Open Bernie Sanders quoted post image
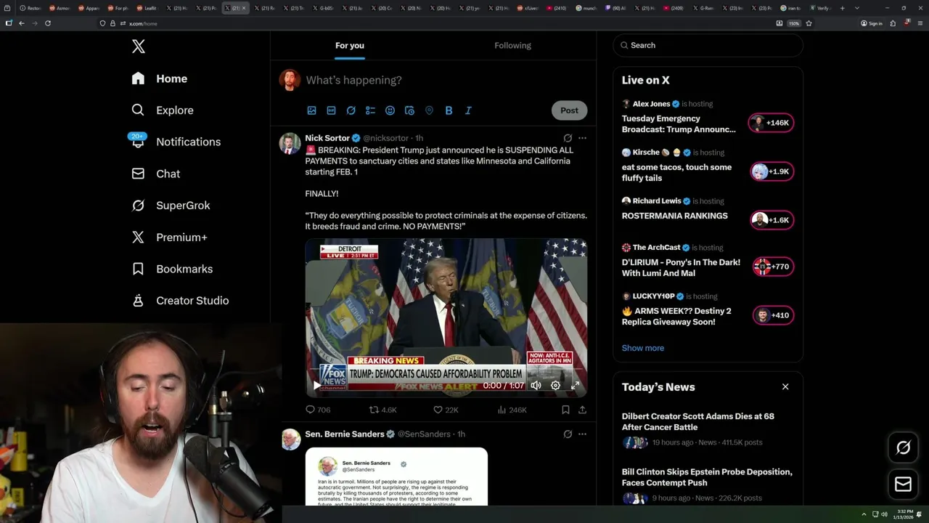 coord(396,477)
